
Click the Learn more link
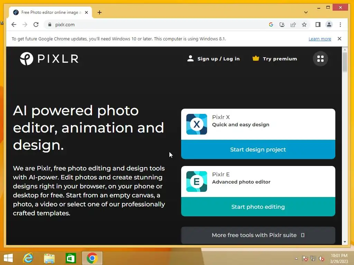click(320, 39)
